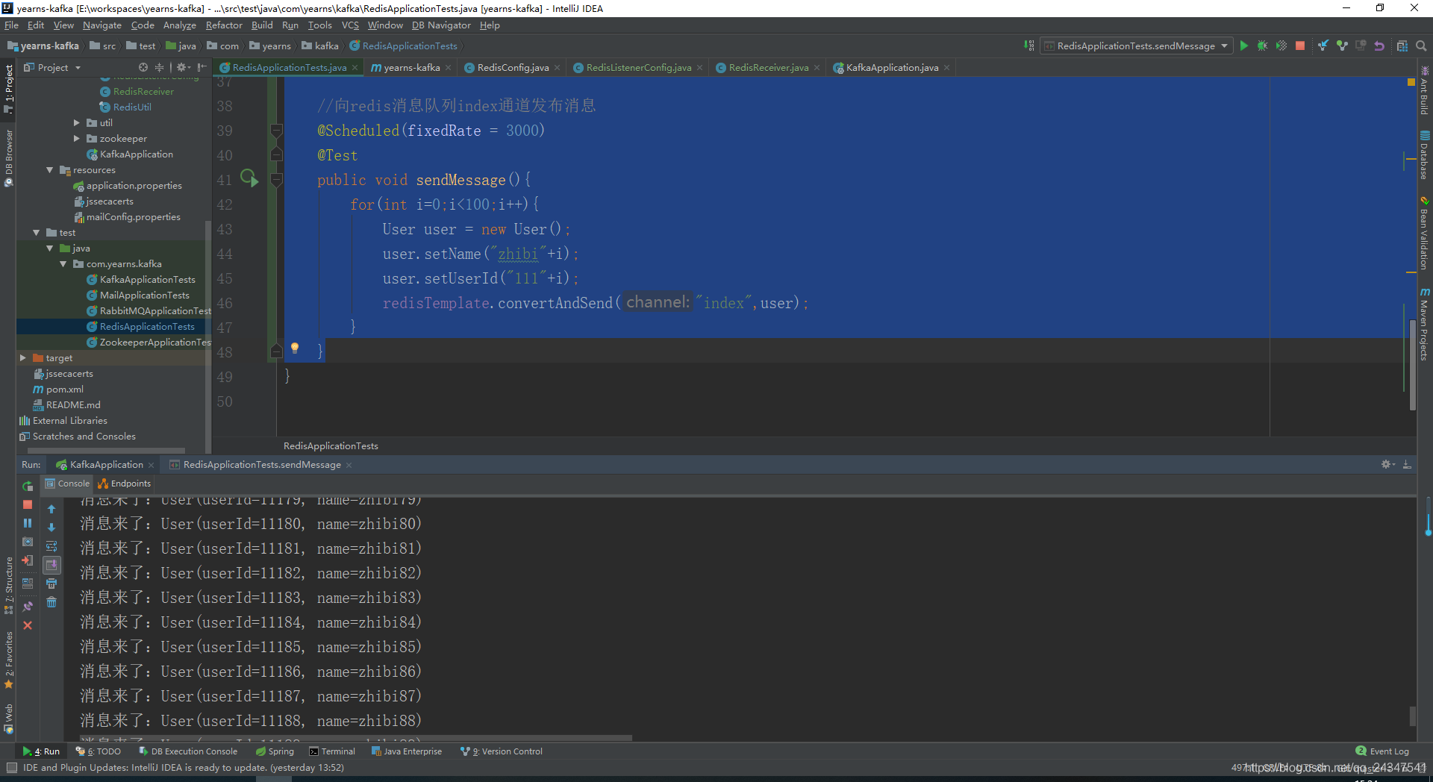This screenshot has width=1433, height=782.
Task: Switch to RedisConfig.java editor tab
Action: pyautogui.click(x=512, y=67)
